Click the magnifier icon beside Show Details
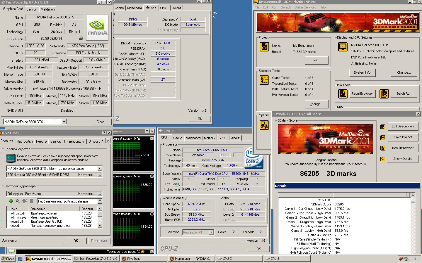422x263 pixels. [x=383, y=159]
